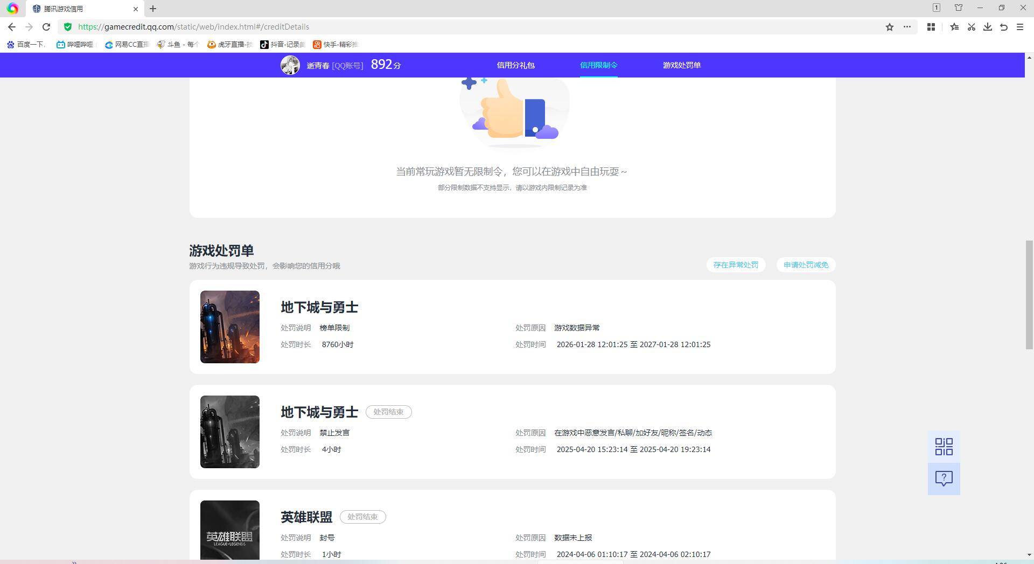Viewport: 1034px width, 564px height.
Task: Click the 存在异常处罚 button
Action: 736,264
